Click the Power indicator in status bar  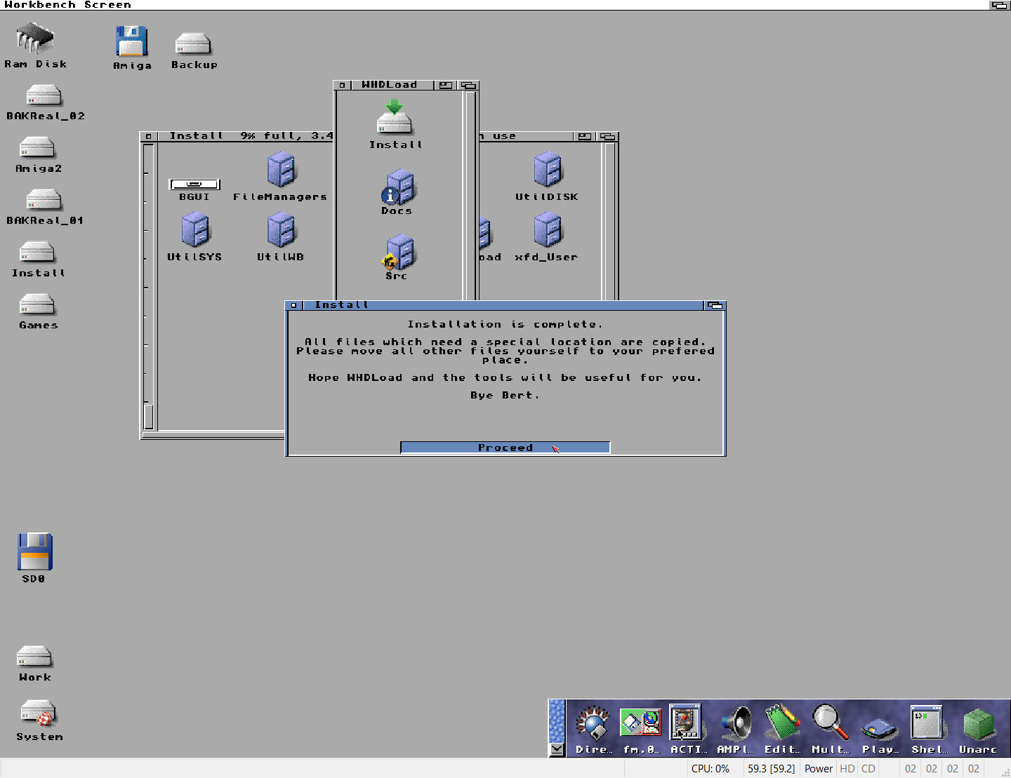click(819, 768)
